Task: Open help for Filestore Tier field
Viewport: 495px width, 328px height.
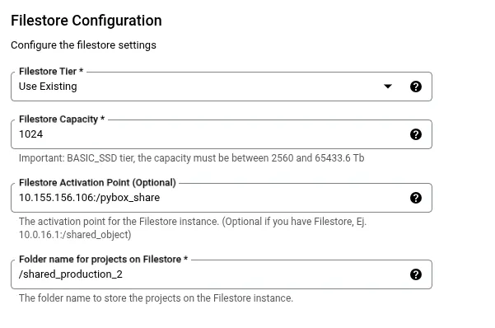Action: (415, 87)
